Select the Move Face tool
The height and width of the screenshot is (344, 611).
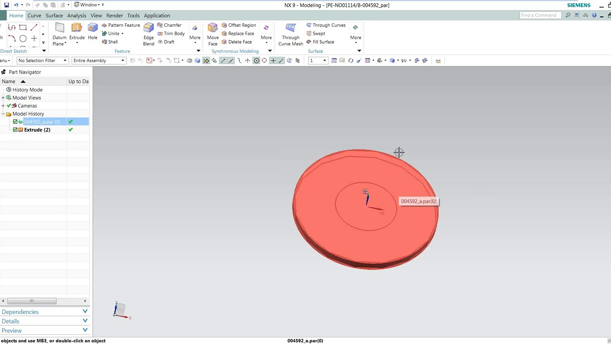tap(213, 34)
